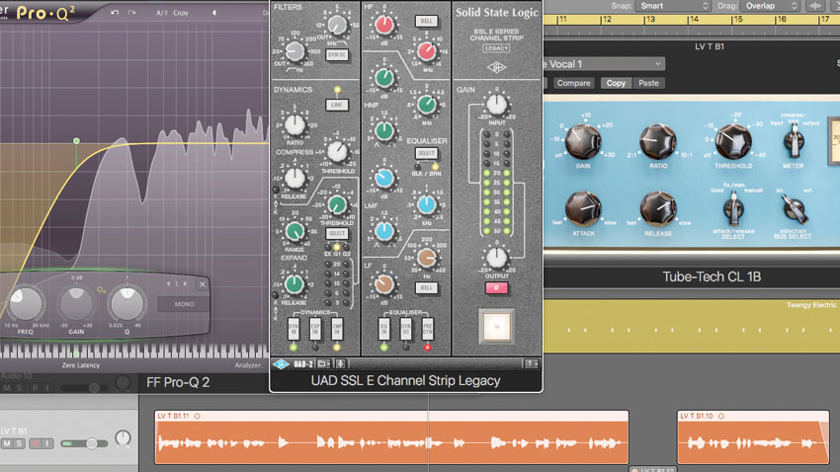Click the blue LMF frequency knob
This screenshot has width=840, height=472.
(x=427, y=204)
